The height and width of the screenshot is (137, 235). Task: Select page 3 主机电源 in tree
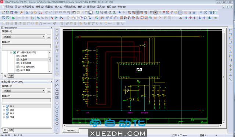click(26, 63)
